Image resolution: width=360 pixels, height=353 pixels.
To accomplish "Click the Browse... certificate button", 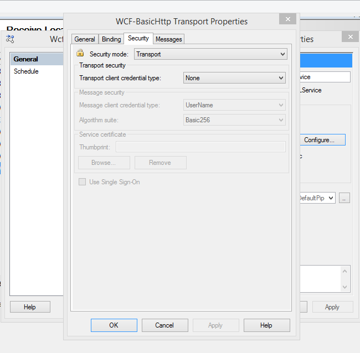I will (104, 163).
